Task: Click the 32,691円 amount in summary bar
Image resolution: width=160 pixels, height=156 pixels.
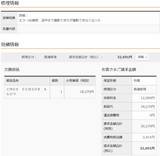Action: tap(125, 57)
